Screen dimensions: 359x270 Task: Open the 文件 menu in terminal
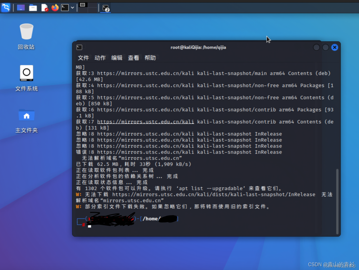pos(83,58)
